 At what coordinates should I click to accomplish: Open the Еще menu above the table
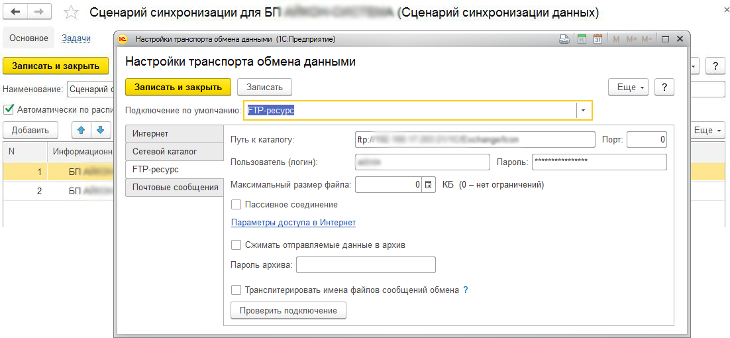[707, 131]
